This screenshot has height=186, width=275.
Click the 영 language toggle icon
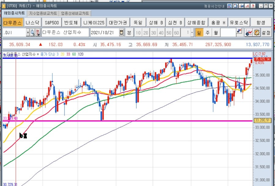[38, 33]
